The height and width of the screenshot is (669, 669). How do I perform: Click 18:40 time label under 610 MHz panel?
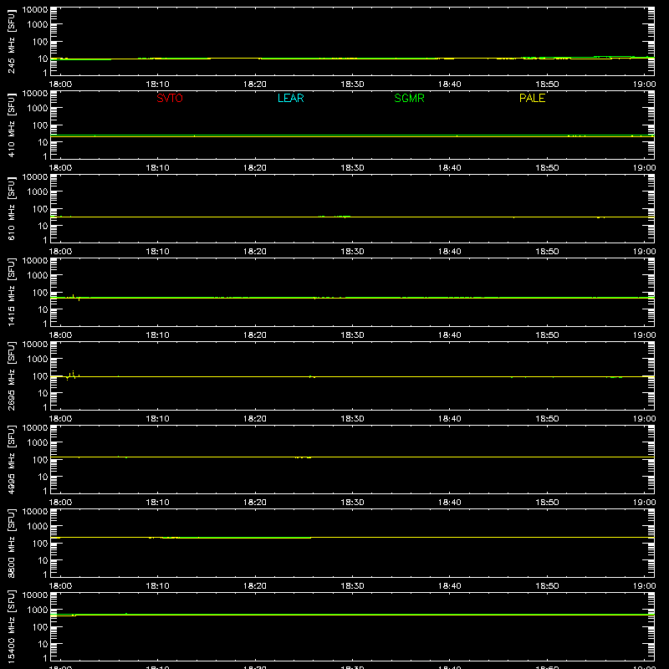point(450,252)
